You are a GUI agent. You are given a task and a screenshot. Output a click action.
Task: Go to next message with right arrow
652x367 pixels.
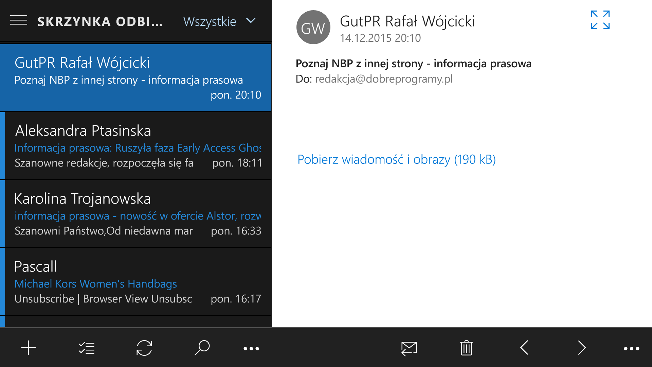pyautogui.click(x=582, y=348)
